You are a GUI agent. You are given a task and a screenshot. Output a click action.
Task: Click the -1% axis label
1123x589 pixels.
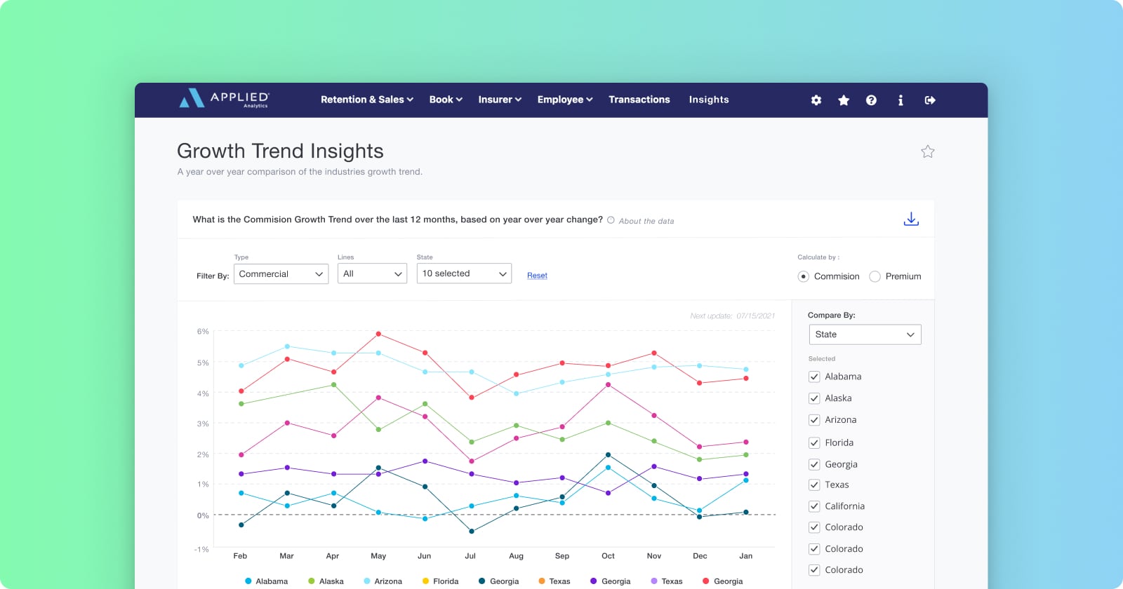201,550
